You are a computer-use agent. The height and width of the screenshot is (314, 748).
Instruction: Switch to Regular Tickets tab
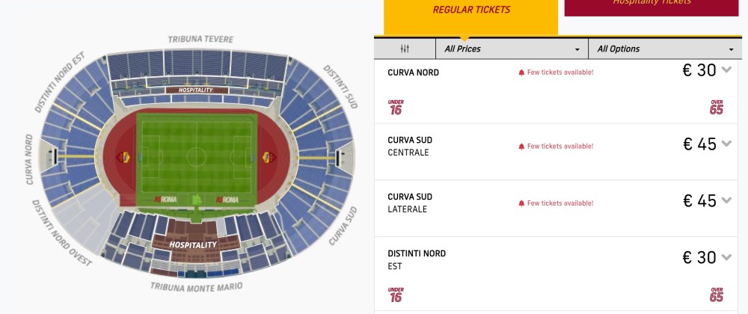click(x=471, y=10)
